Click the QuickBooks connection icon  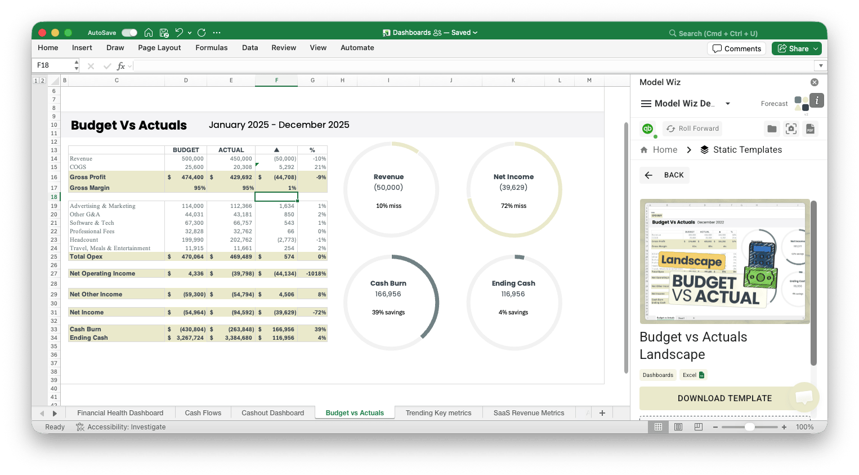[x=648, y=128]
